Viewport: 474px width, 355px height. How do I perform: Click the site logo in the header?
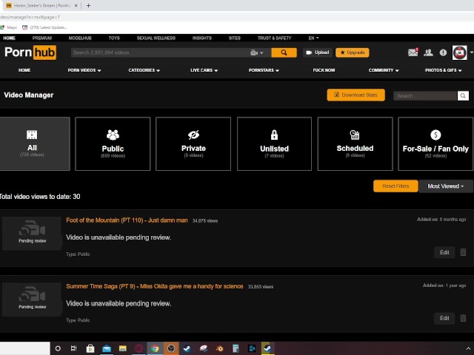30,53
